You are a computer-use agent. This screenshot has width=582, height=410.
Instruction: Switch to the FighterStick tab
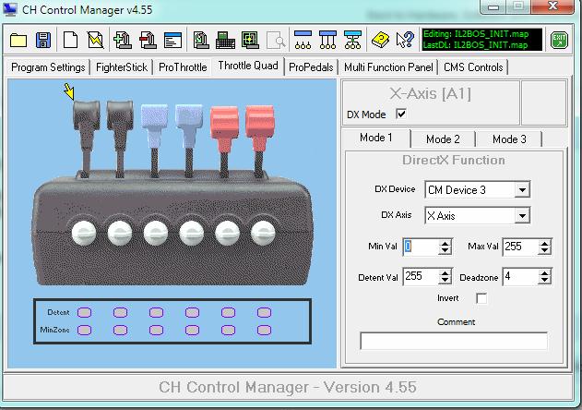click(122, 67)
